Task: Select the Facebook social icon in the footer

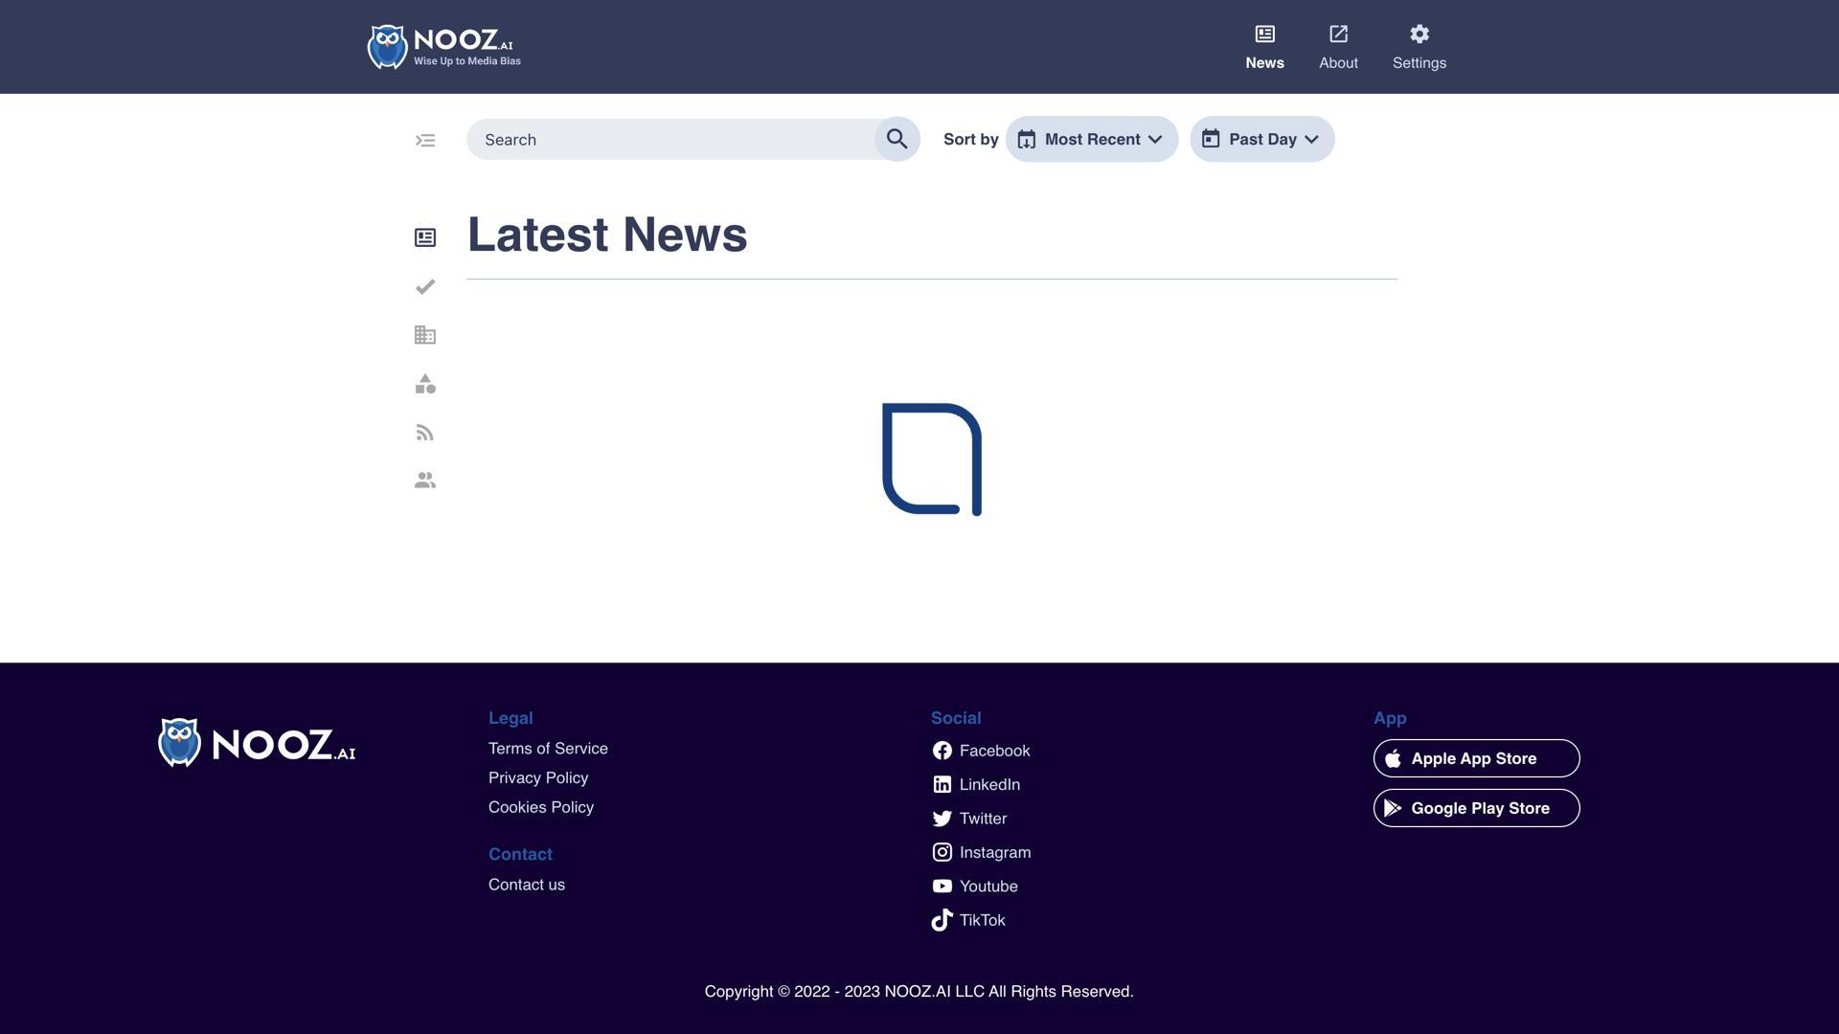Action: click(942, 751)
